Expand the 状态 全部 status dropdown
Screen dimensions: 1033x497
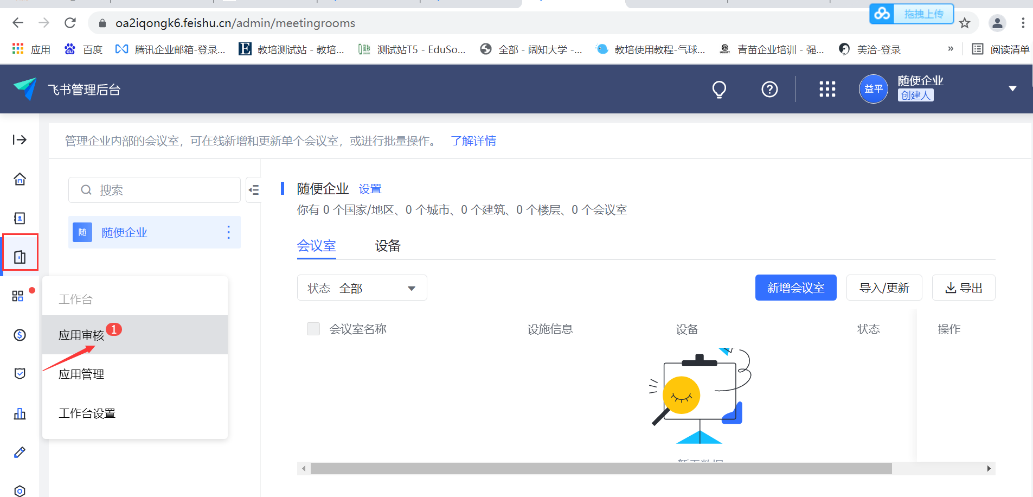point(362,288)
